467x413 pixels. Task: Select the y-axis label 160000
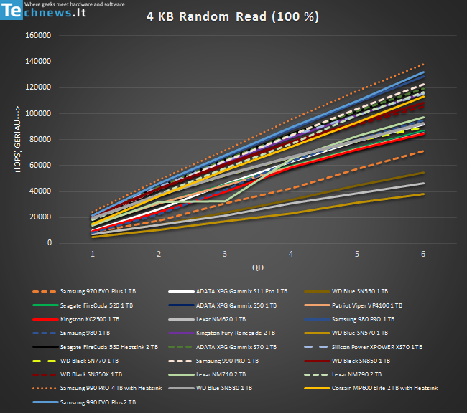(38, 35)
